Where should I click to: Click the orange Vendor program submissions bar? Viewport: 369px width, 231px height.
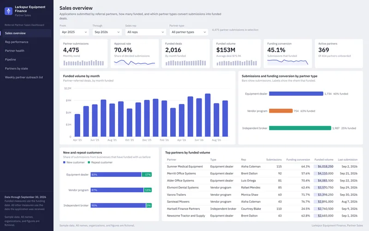281,111
